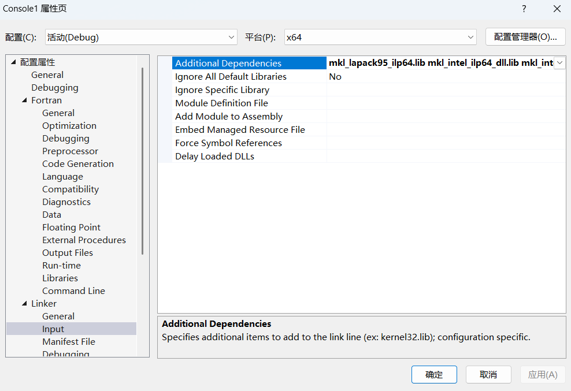The height and width of the screenshot is (391, 571).
Task: Select Additional Dependencies property row
Action: pos(249,63)
